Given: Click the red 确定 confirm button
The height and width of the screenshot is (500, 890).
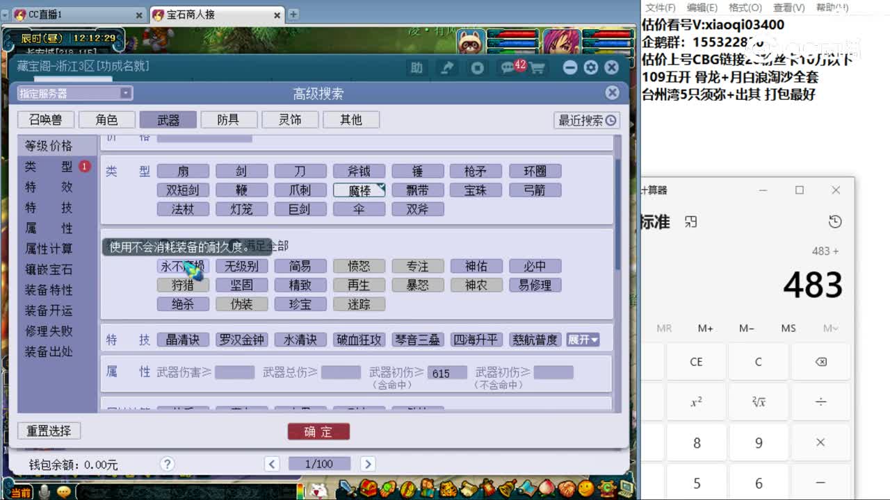Looking at the screenshot, I should 318,431.
